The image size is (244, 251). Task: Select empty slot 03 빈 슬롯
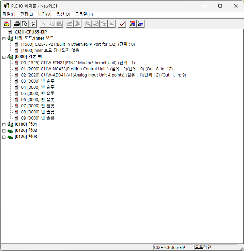(38, 81)
